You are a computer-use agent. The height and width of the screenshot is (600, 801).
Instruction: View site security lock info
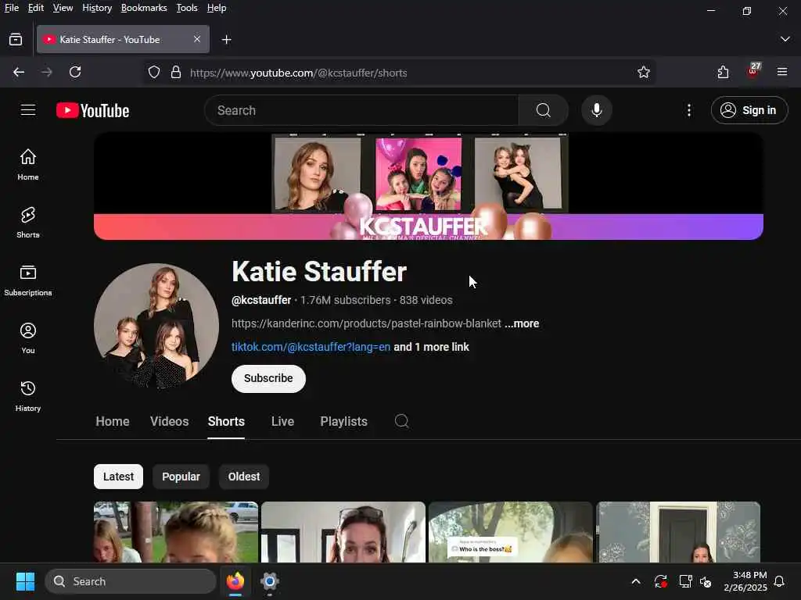(176, 73)
